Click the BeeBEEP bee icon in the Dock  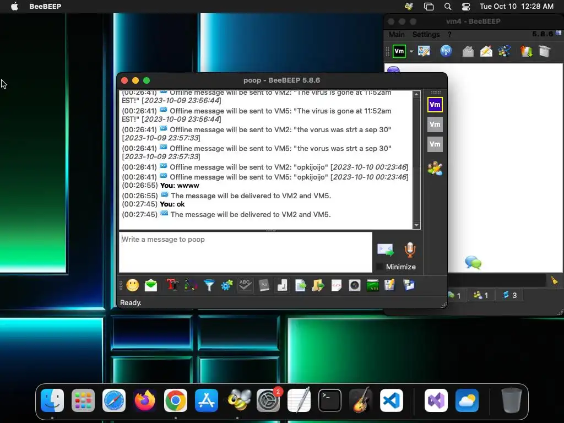(239, 400)
